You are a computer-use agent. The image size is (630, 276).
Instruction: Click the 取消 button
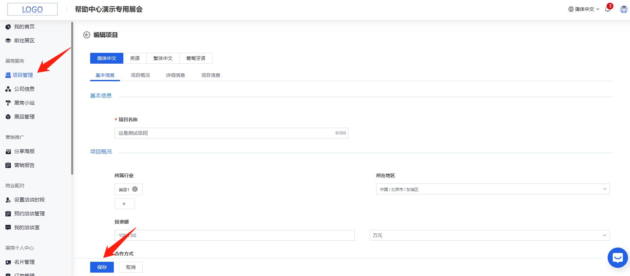131,267
